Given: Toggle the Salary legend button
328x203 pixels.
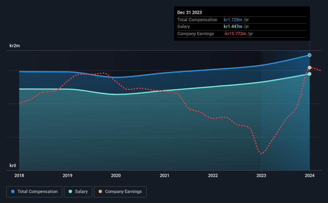Looking at the screenshot, I should tap(78, 192).
